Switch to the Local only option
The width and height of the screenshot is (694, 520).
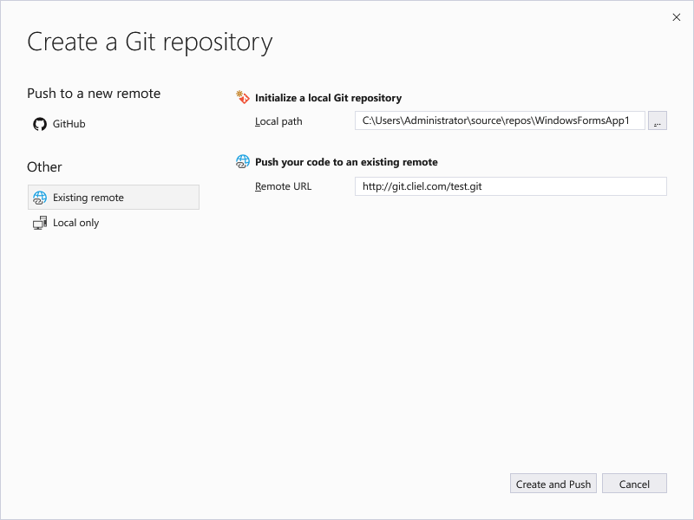coord(75,223)
